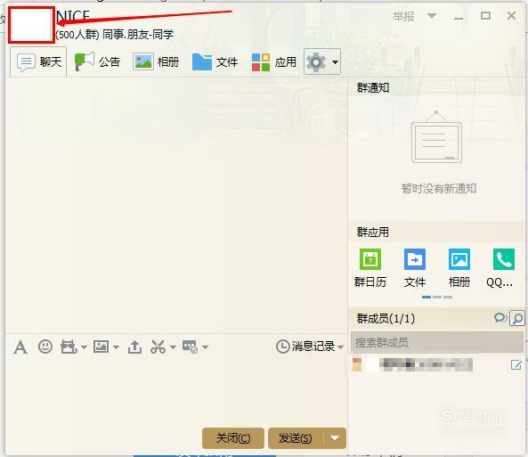Switch to the 聊天 chat tab
This screenshot has width=528, height=457.
click(38, 62)
